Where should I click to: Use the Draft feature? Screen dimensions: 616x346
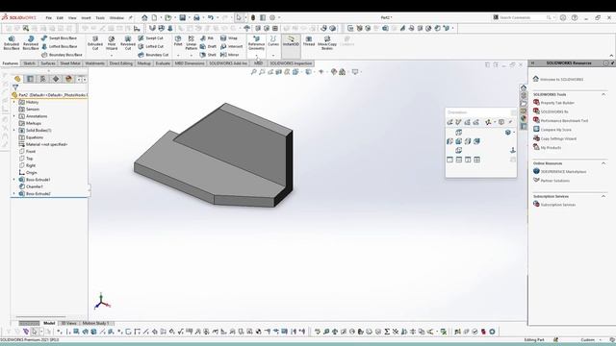point(208,46)
